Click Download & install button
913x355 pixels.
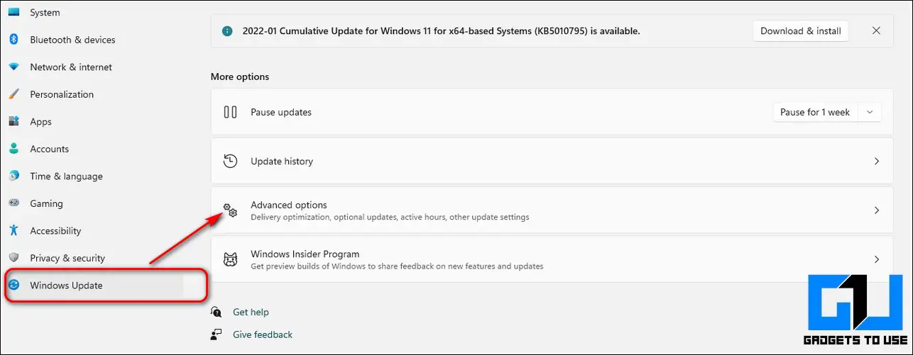(801, 31)
